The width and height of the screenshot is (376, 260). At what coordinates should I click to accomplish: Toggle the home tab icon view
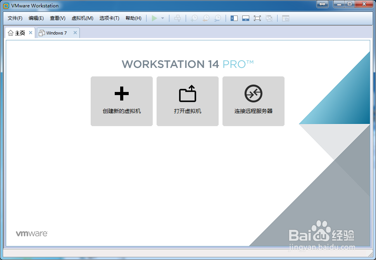[x=285, y=18]
